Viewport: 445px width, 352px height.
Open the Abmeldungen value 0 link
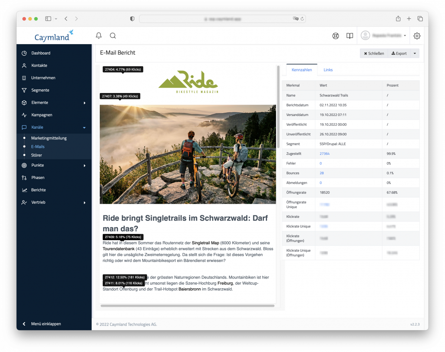(320, 183)
